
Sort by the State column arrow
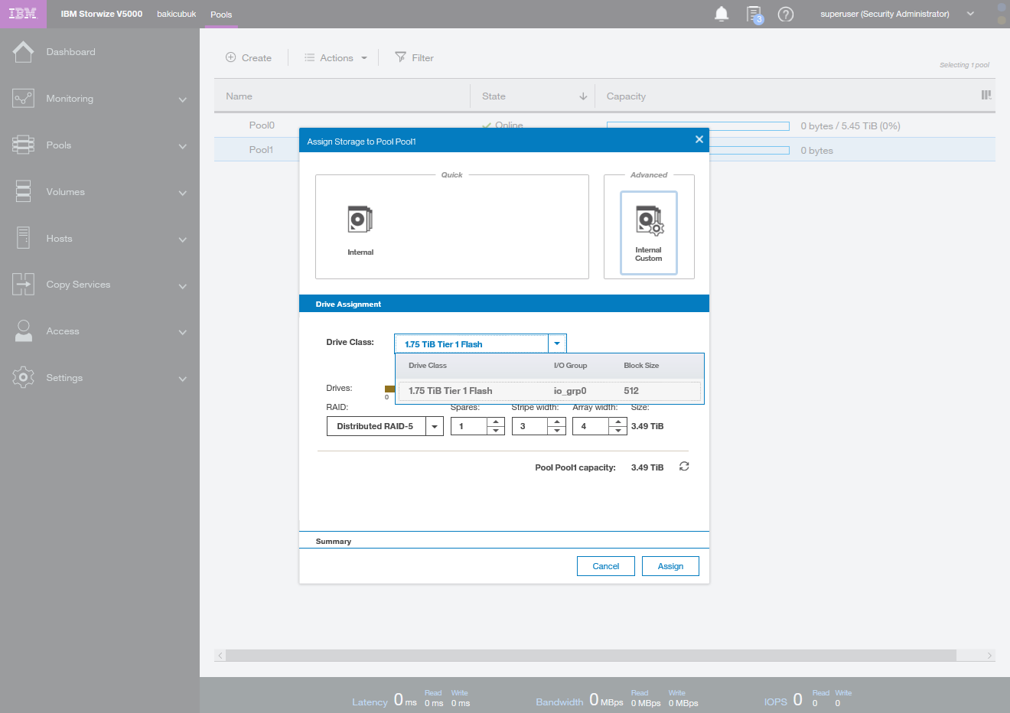pyautogui.click(x=583, y=96)
